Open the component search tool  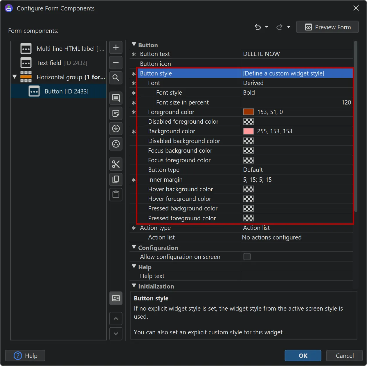[x=116, y=78]
